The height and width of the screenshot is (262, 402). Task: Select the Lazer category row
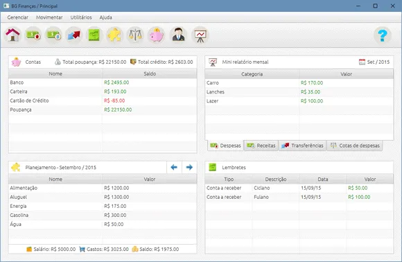[x=299, y=101]
